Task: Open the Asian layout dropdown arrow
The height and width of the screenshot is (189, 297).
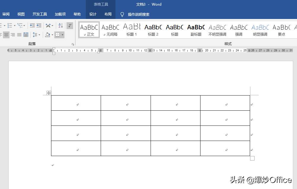Action: 53,26
